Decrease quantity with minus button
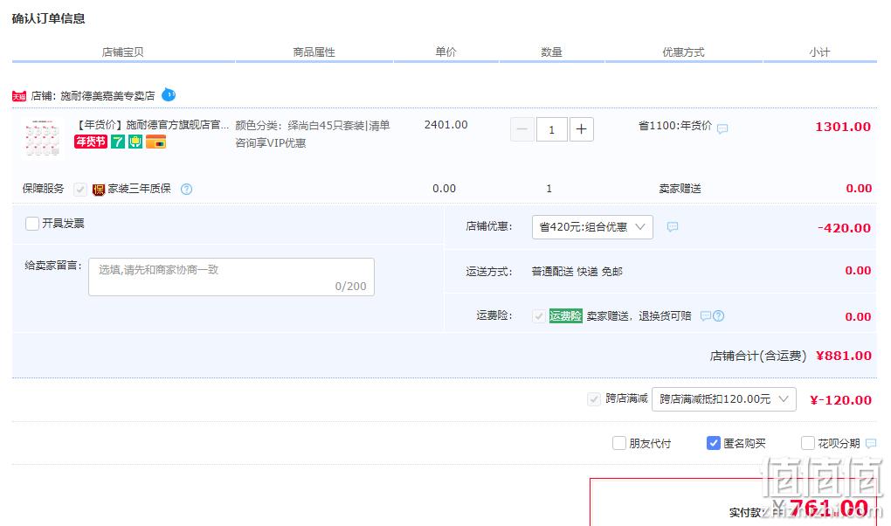891x526 pixels. pos(522,129)
